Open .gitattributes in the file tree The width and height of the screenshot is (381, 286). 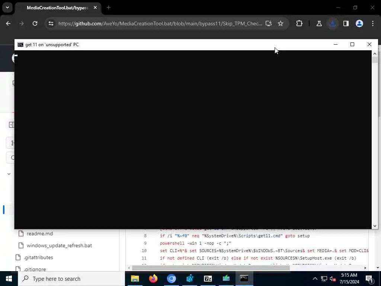click(x=38, y=258)
